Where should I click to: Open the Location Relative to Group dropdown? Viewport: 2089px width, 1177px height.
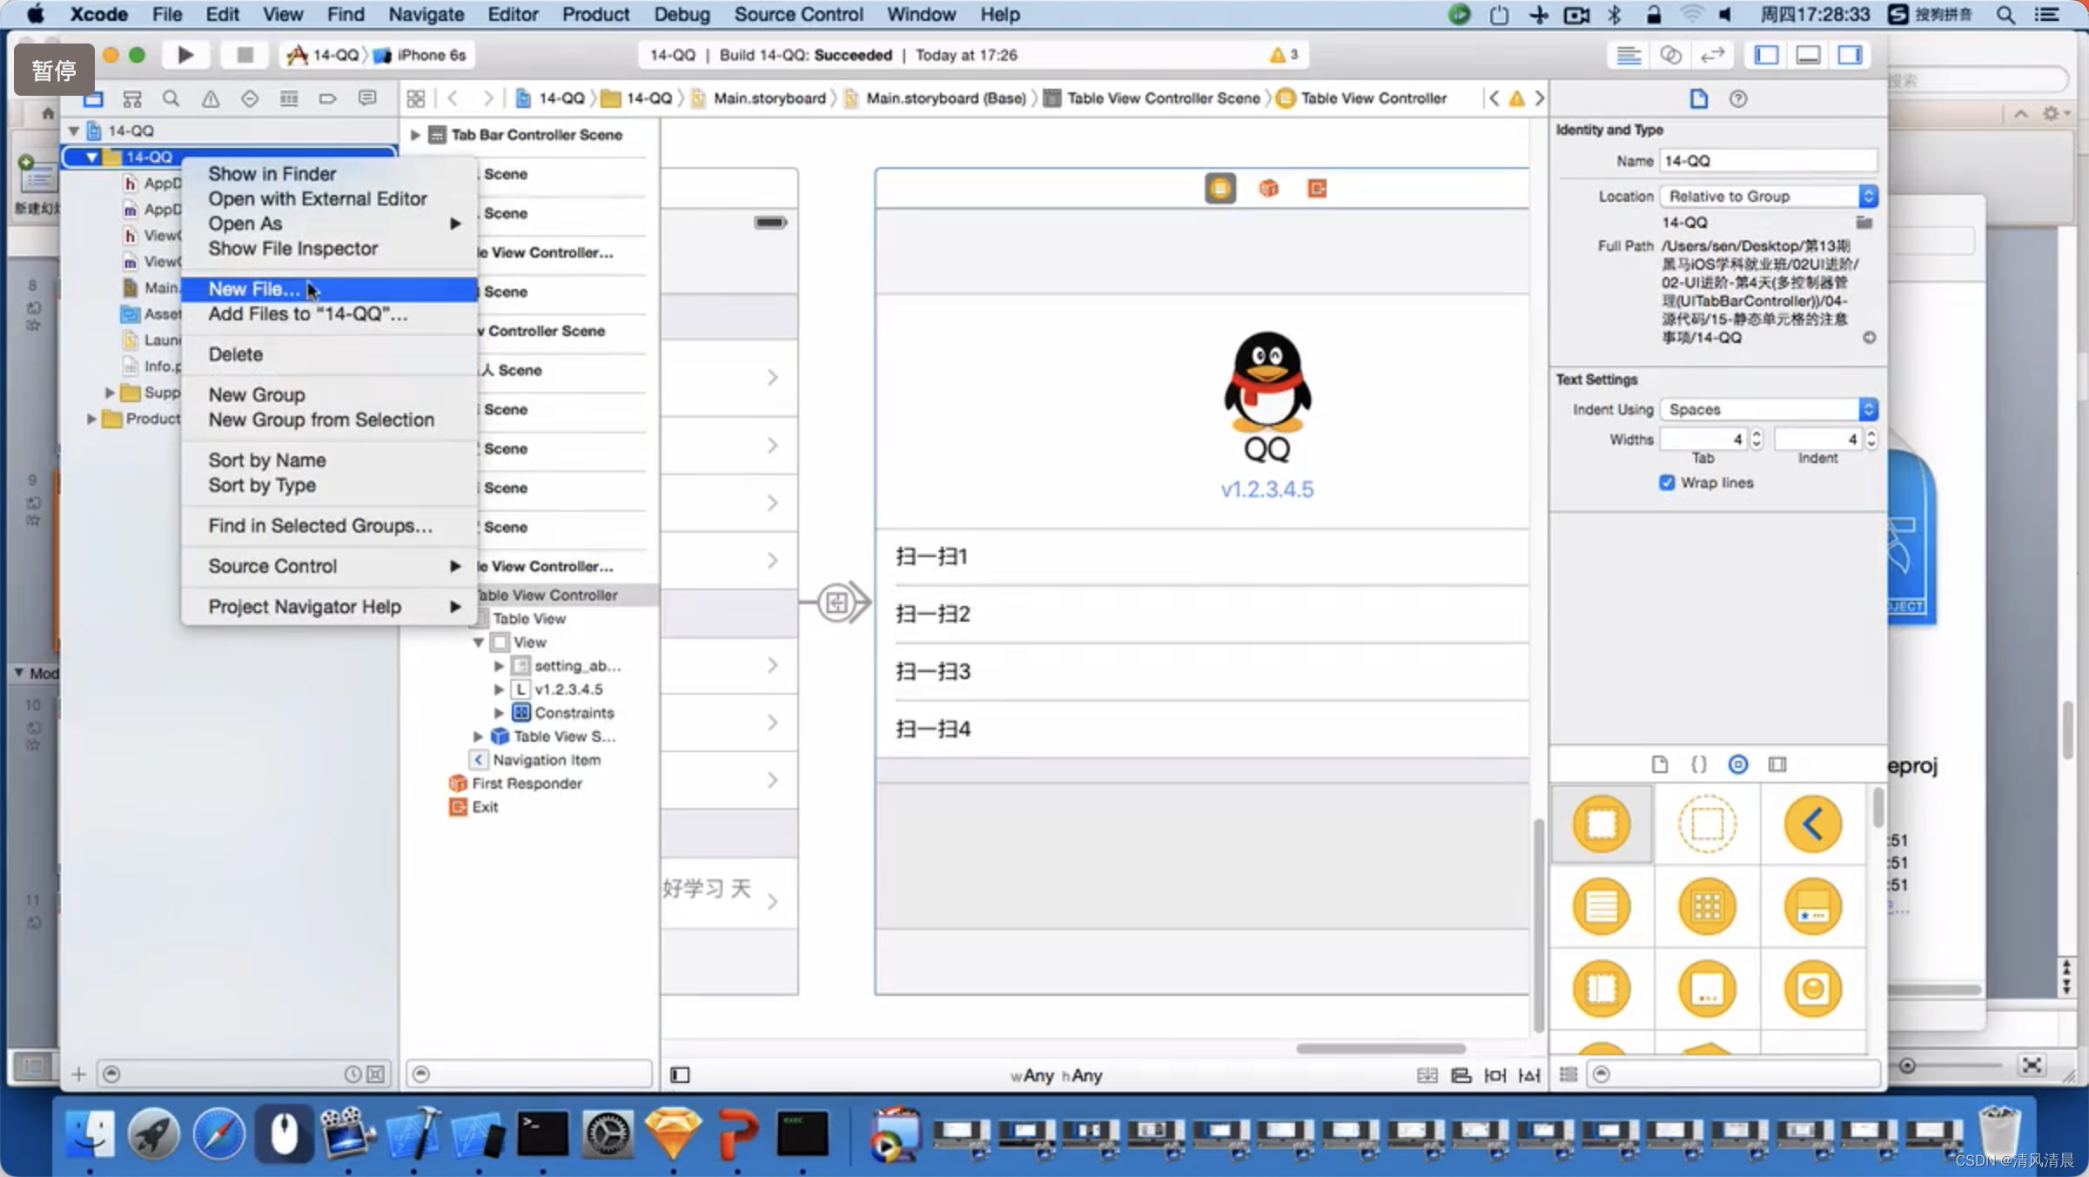(x=1769, y=196)
